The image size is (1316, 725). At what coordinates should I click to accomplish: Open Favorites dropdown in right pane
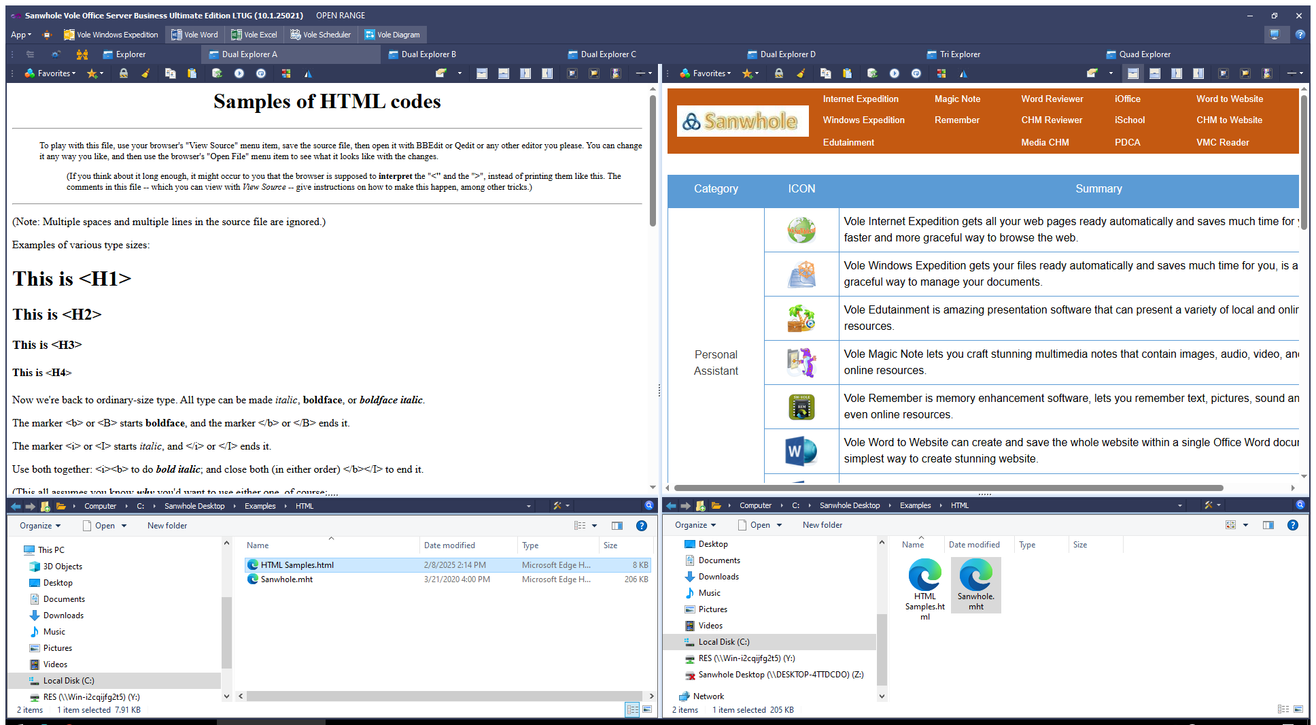tap(706, 73)
